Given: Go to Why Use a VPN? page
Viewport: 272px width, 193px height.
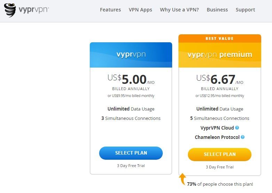Looking at the screenshot, I should click(179, 10).
